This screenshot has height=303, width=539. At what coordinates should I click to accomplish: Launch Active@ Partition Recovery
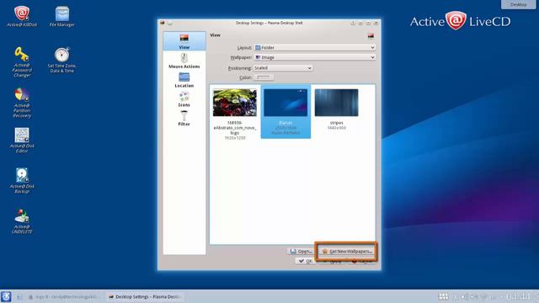[22, 103]
